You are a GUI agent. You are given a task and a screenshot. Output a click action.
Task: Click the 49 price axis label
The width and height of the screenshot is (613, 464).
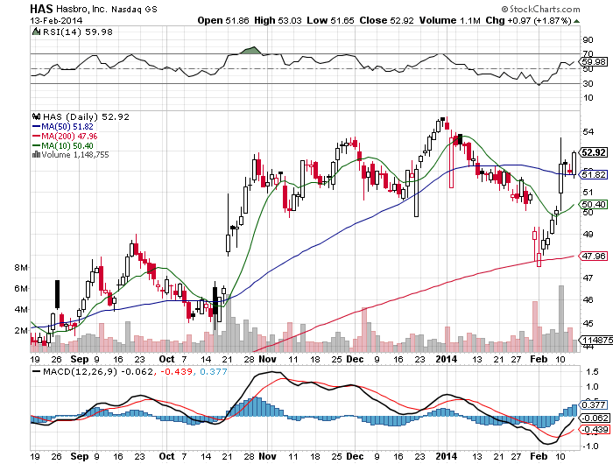click(x=588, y=234)
